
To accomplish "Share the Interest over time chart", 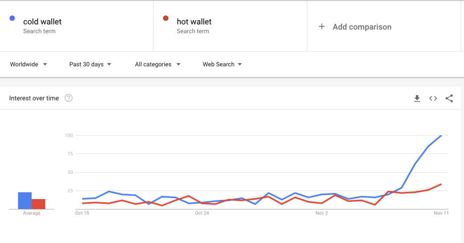I will click(449, 99).
